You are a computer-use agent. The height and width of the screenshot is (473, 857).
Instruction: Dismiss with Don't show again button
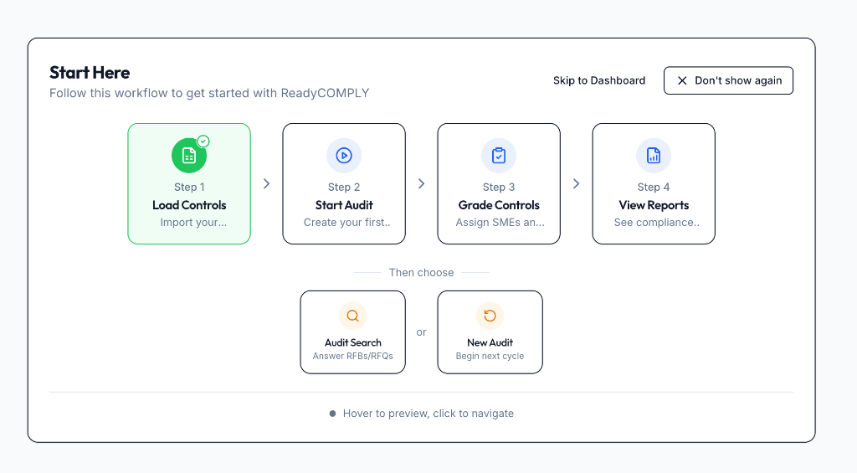pyautogui.click(x=729, y=80)
